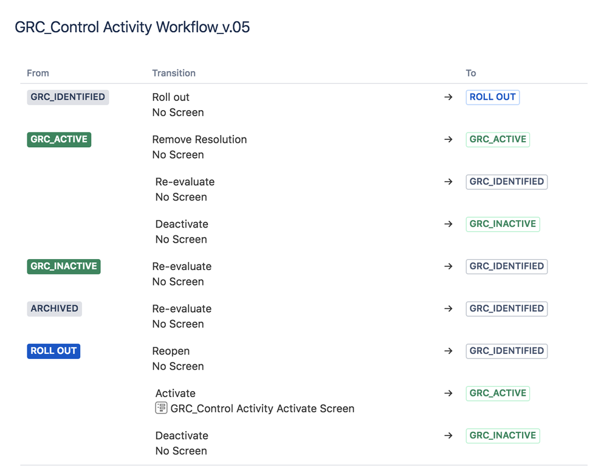This screenshot has width=607, height=475.
Task: Click the arrow in the Remove Resolution row
Action: point(448,139)
